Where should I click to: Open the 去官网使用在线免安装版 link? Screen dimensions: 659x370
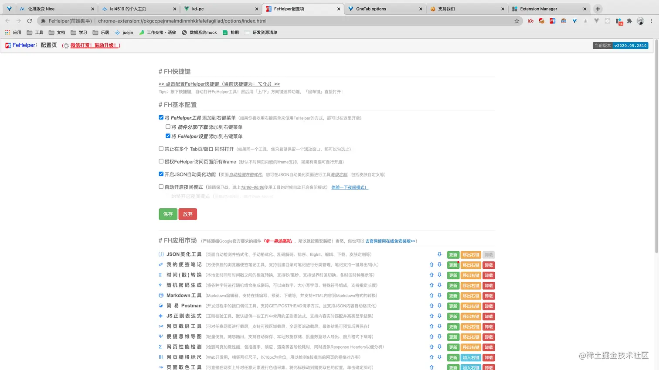391,241
